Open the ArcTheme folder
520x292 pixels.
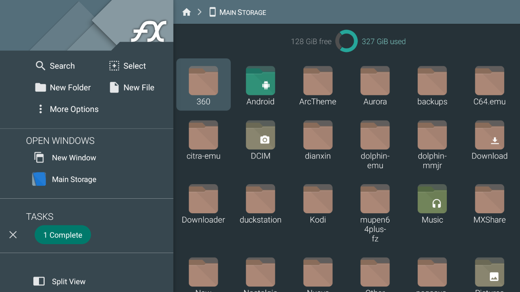click(318, 86)
